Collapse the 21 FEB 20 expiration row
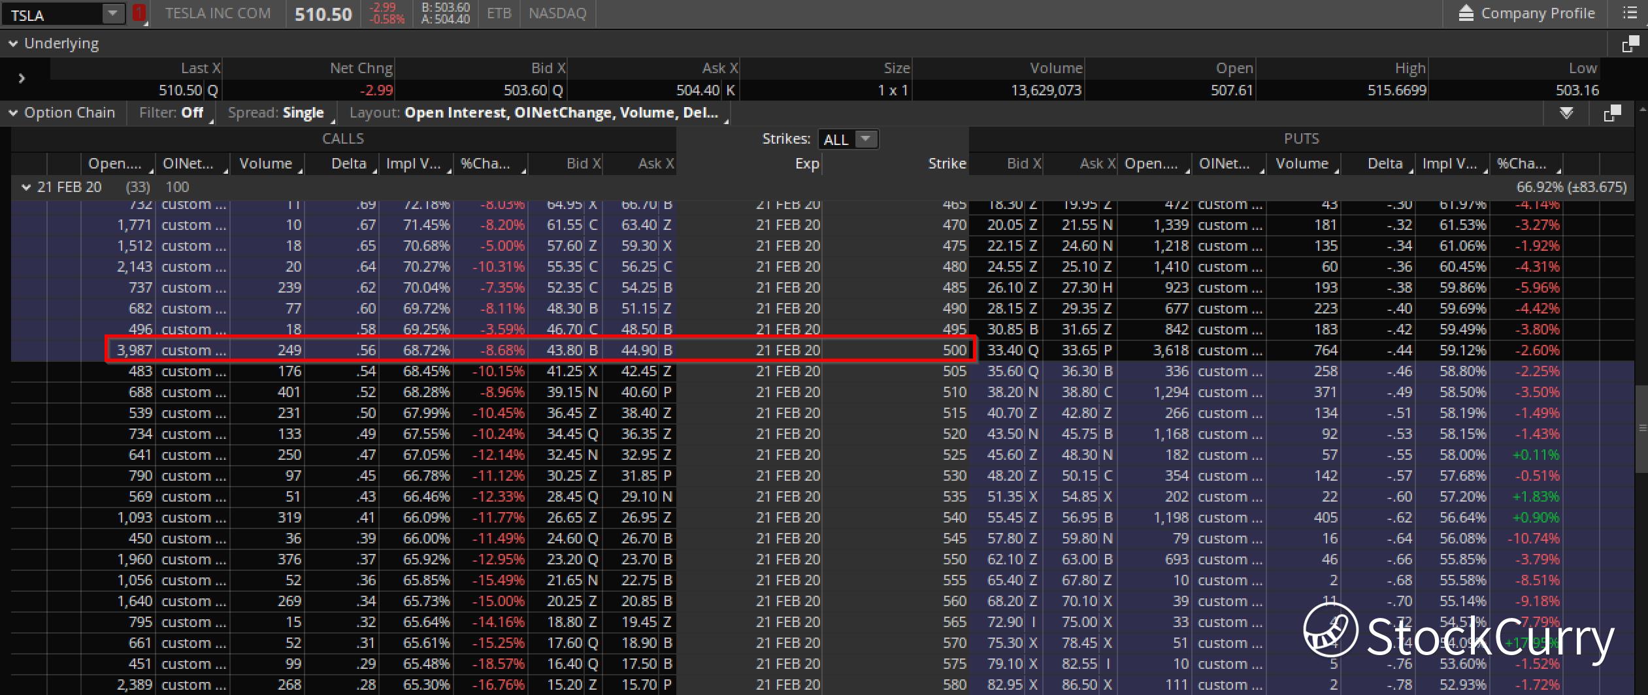Screen dimensions: 1648x695 26,187
